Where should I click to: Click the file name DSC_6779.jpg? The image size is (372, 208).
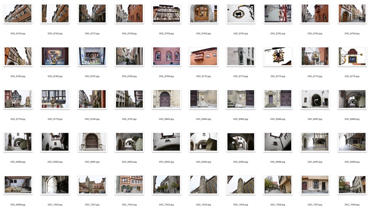point(55,119)
